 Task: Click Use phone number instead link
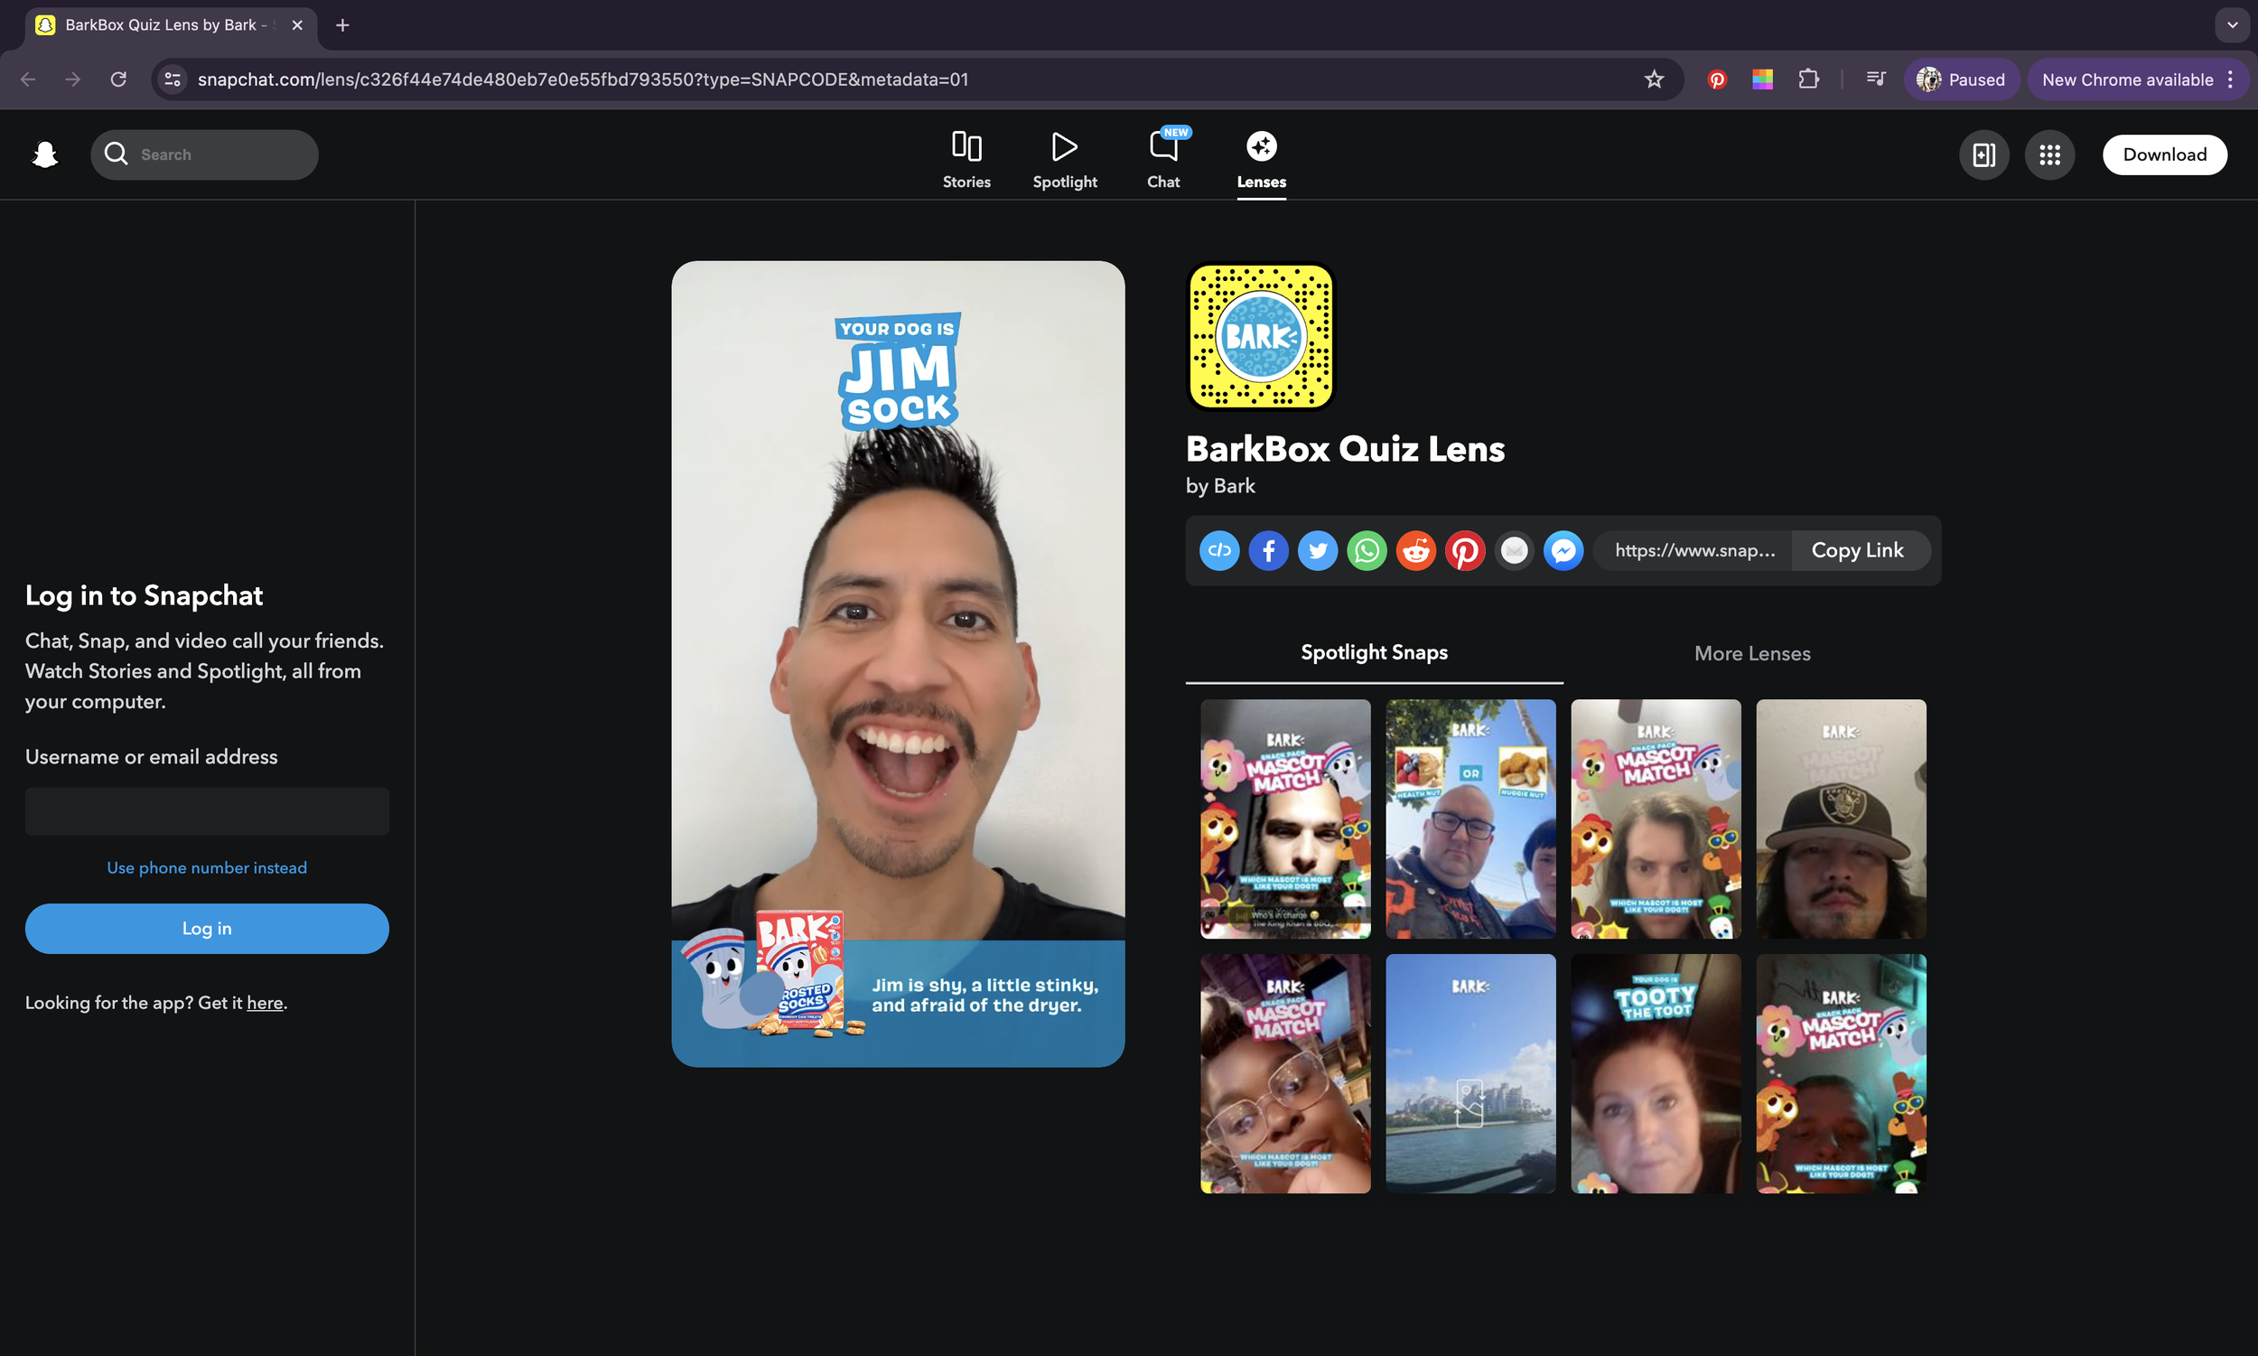[x=207, y=867]
